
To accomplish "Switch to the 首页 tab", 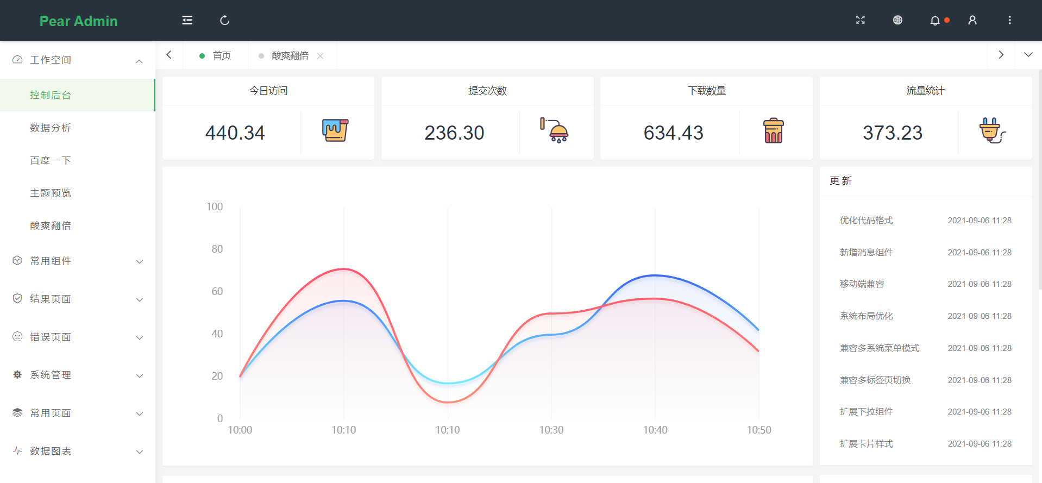I will (216, 55).
